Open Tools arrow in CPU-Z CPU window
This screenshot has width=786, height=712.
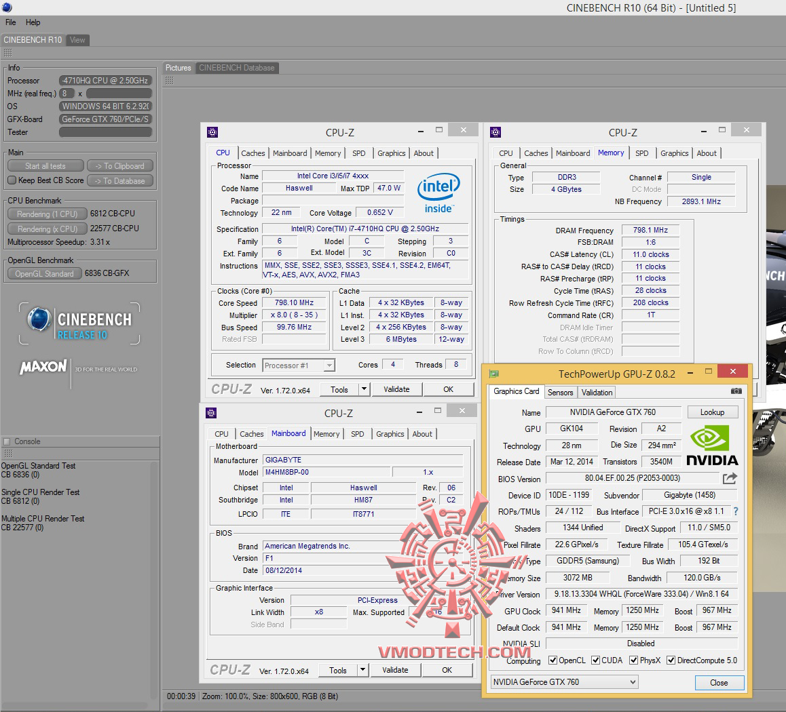click(364, 389)
